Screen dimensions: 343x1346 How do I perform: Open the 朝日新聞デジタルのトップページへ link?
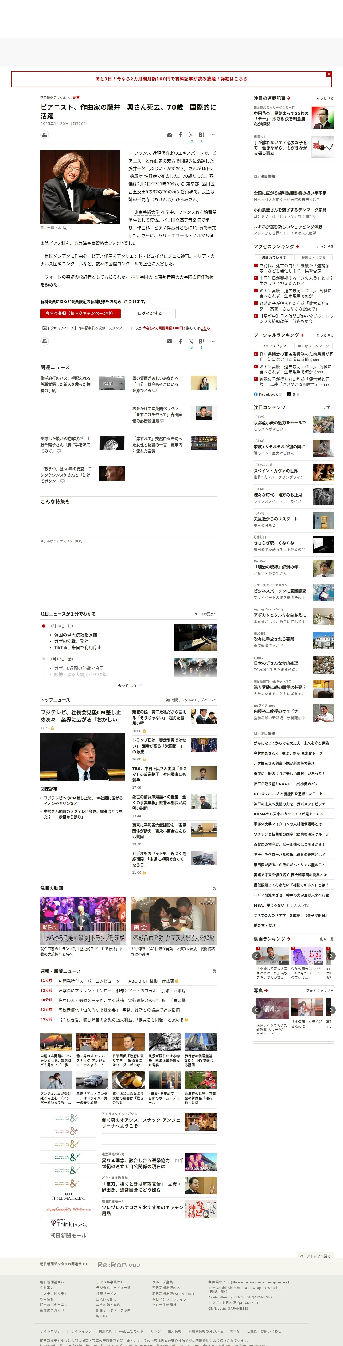(x=191, y=700)
